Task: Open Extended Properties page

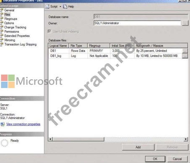Action: coord(17,36)
